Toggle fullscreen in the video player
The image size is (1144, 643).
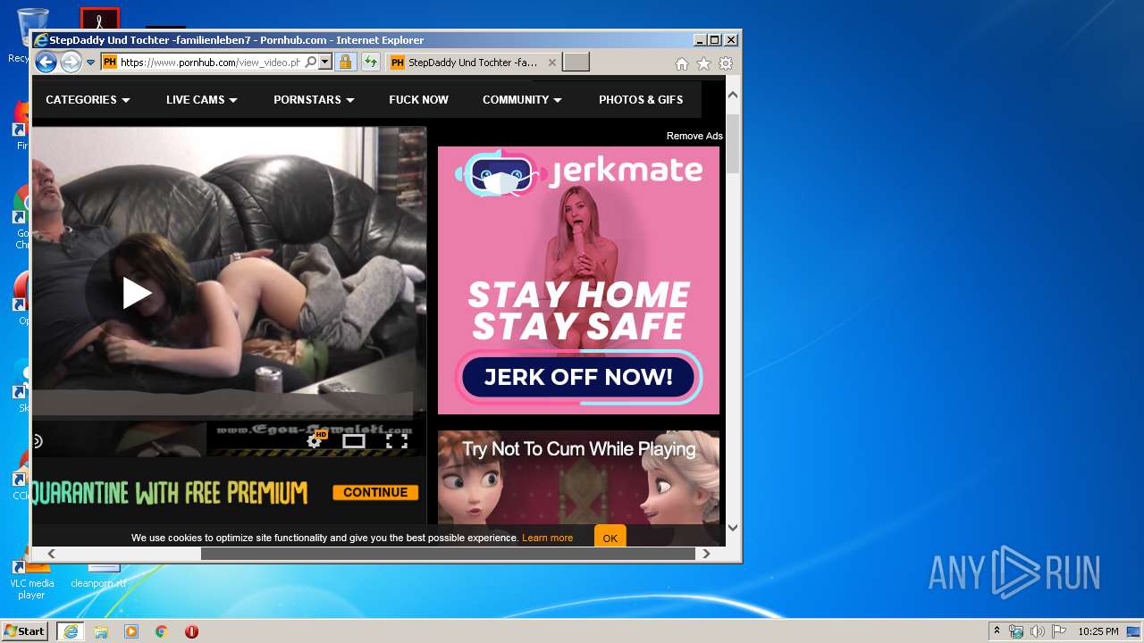397,440
